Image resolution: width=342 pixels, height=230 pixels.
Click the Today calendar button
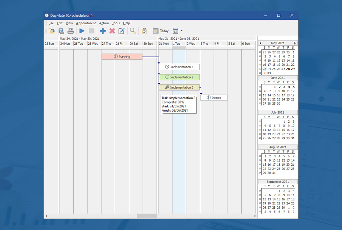pos(161,31)
